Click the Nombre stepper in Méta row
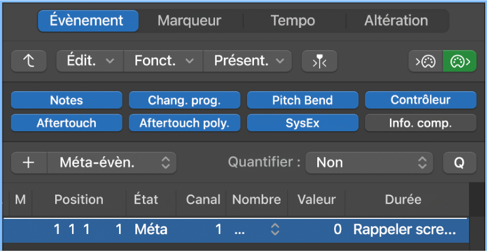Image resolution: width=487 pixels, height=252 pixels. (274, 229)
